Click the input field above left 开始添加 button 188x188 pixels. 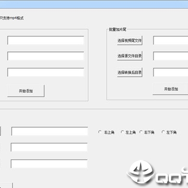click(45, 72)
